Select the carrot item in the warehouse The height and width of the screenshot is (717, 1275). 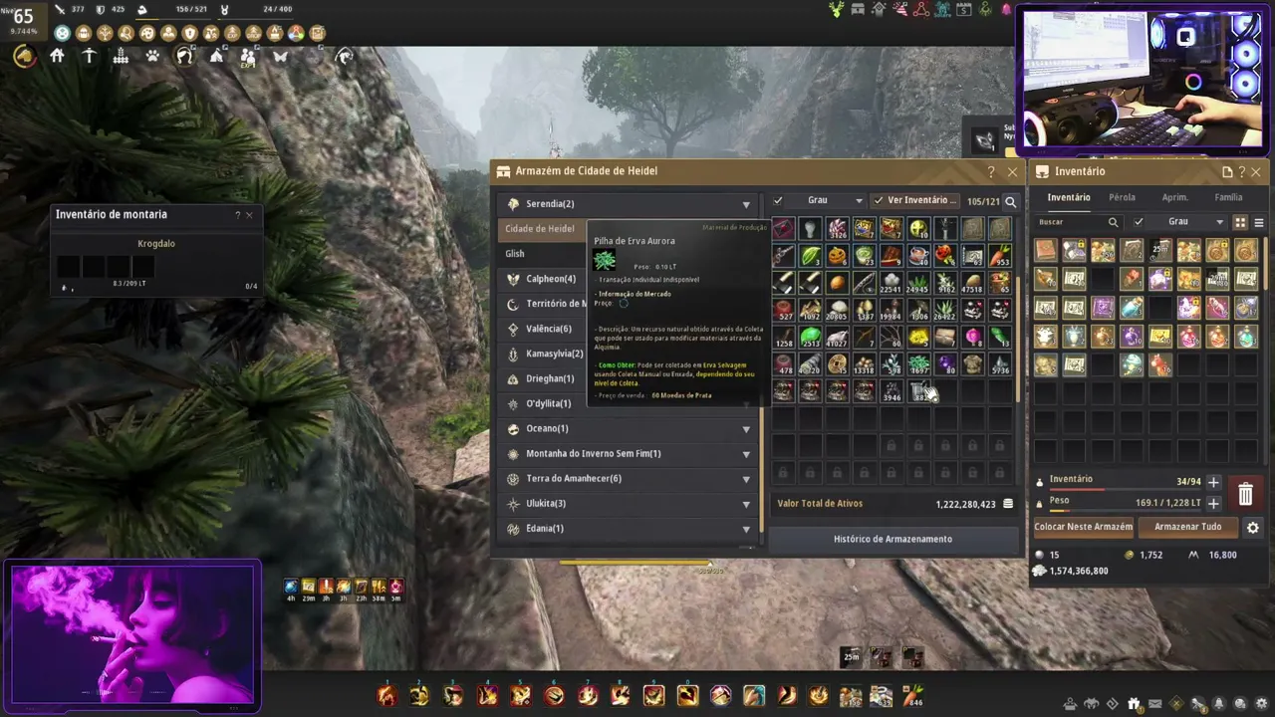coord(999,257)
